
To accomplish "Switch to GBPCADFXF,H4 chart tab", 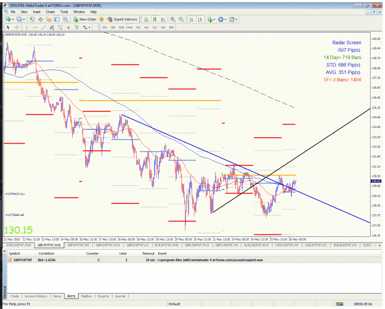I will tap(227, 245).
